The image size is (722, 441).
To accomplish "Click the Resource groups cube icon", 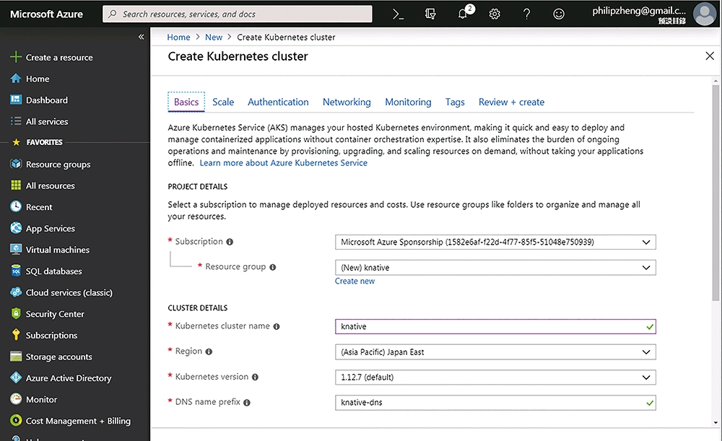I will point(16,164).
